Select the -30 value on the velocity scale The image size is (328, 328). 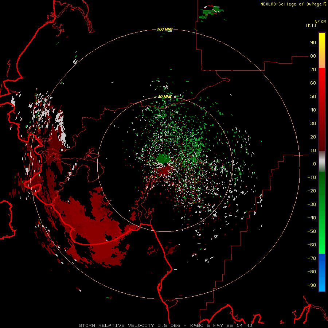pyautogui.click(x=312, y=204)
